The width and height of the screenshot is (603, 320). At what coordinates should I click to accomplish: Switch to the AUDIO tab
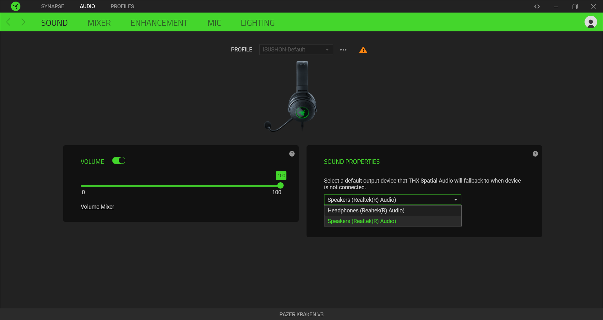tap(87, 6)
